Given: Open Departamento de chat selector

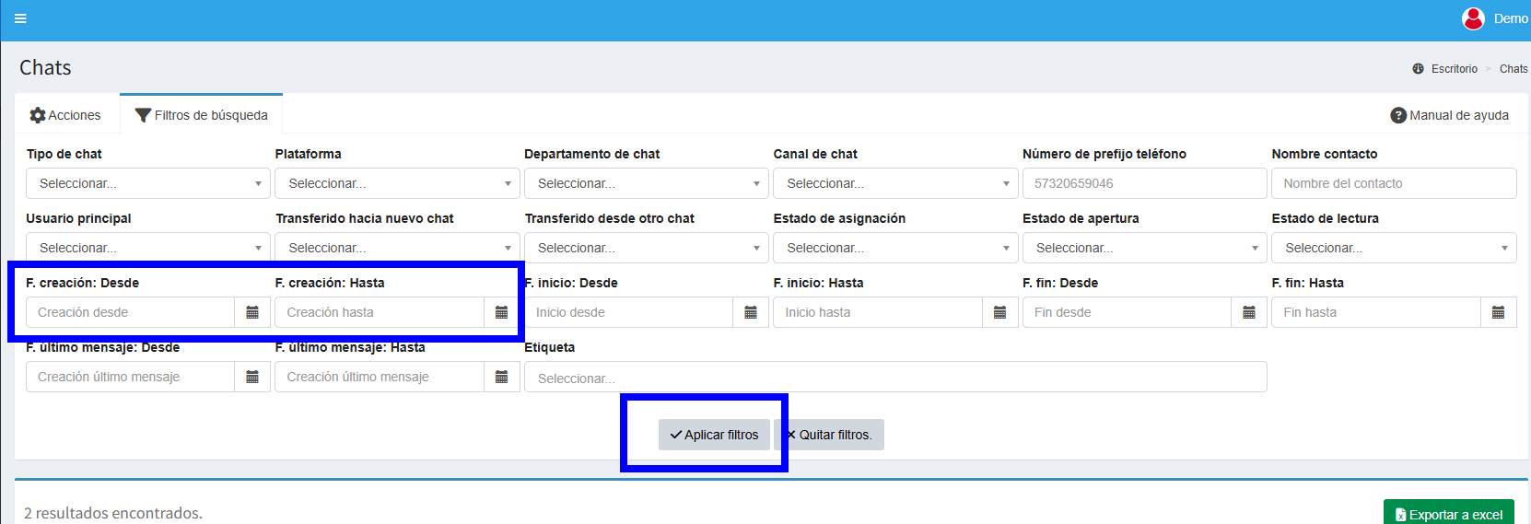Looking at the screenshot, I should [x=647, y=183].
